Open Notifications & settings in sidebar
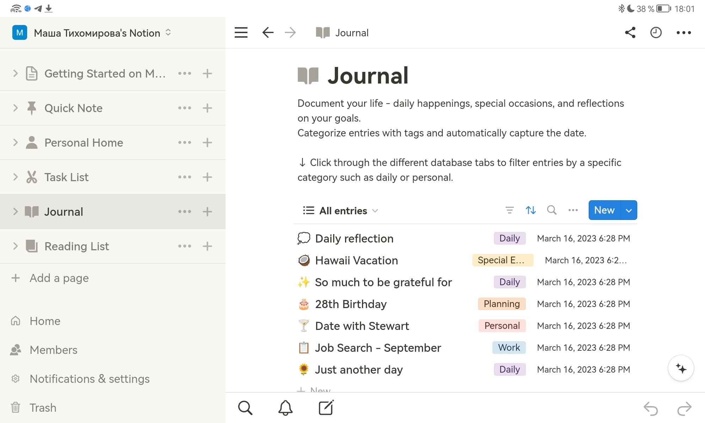This screenshot has width=705, height=423. click(90, 379)
